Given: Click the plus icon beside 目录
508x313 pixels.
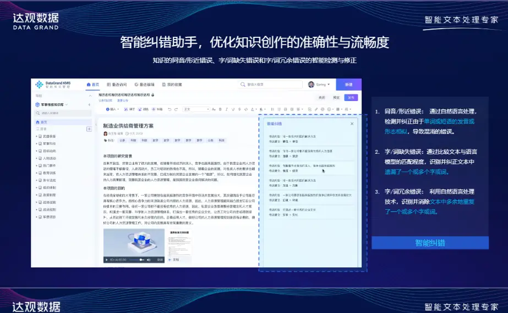Looking at the screenshot, I should (x=89, y=129).
